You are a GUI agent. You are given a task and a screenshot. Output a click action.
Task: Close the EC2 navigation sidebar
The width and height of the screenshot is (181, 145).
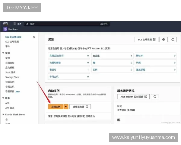34,37
